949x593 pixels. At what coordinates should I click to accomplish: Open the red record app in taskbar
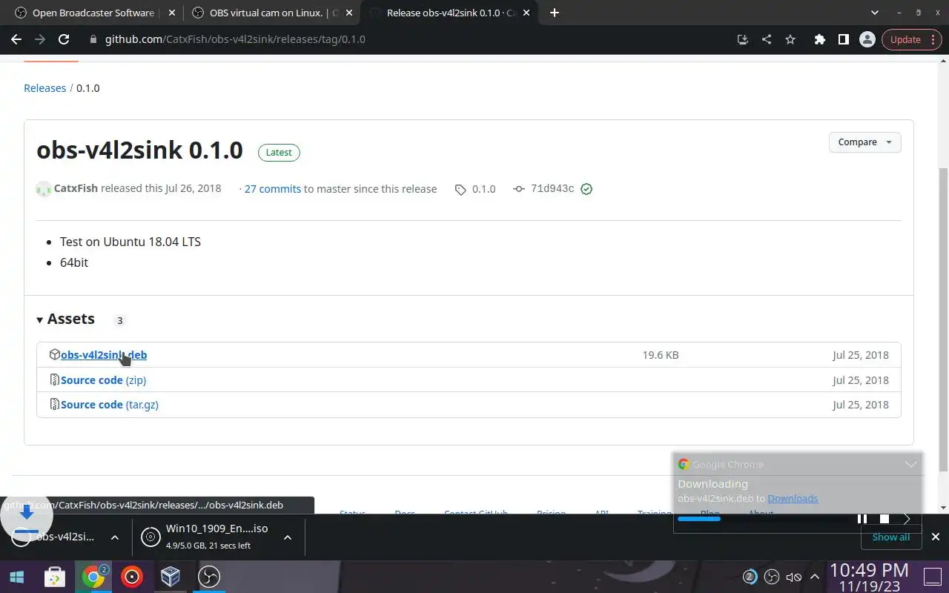(x=132, y=577)
